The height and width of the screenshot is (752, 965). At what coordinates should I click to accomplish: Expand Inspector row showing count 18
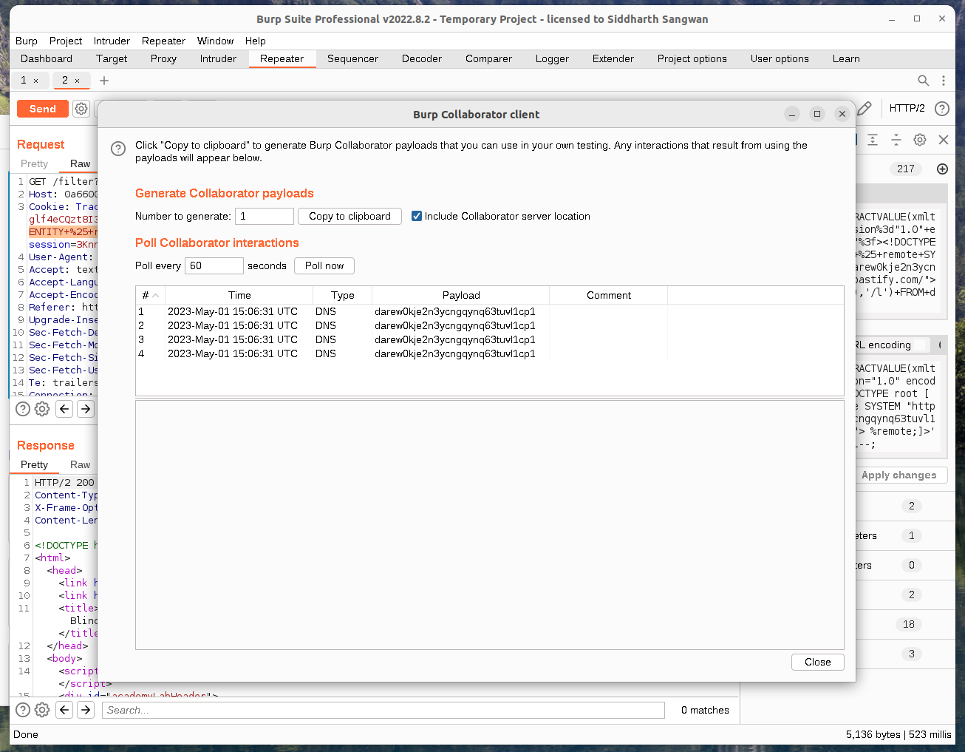click(909, 624)
